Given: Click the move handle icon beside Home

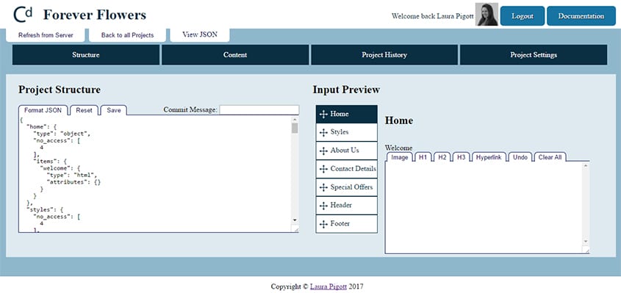Looking at the screenshot, I should point(323,115).
